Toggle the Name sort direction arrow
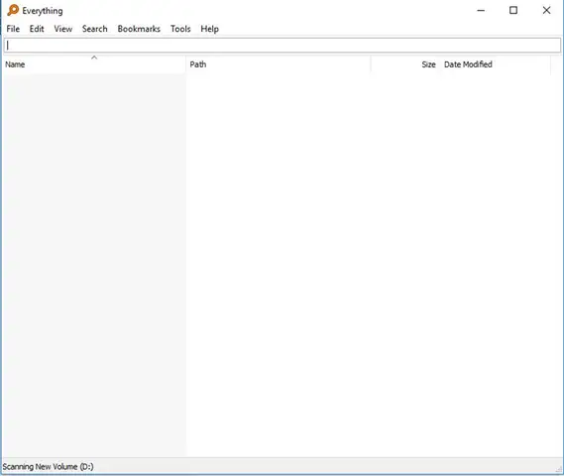 pos(94,58)
